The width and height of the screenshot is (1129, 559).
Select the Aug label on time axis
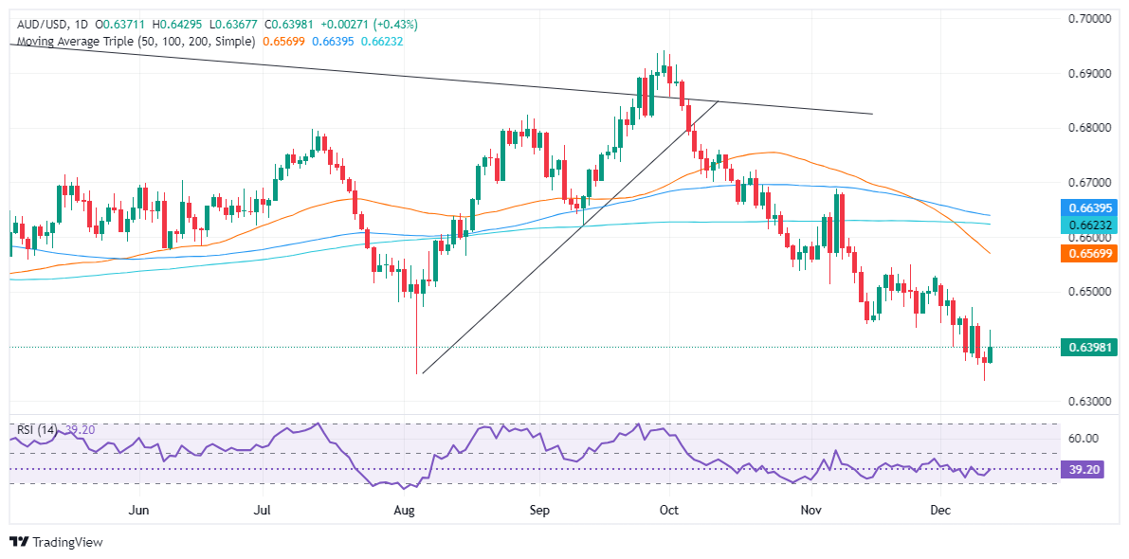pos(405,511)
